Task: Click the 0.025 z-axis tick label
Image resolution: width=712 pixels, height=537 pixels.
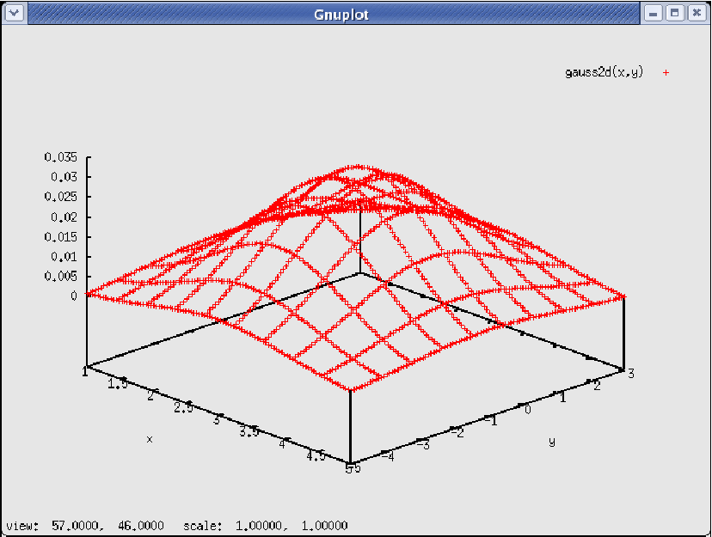Action: (61, 197)
